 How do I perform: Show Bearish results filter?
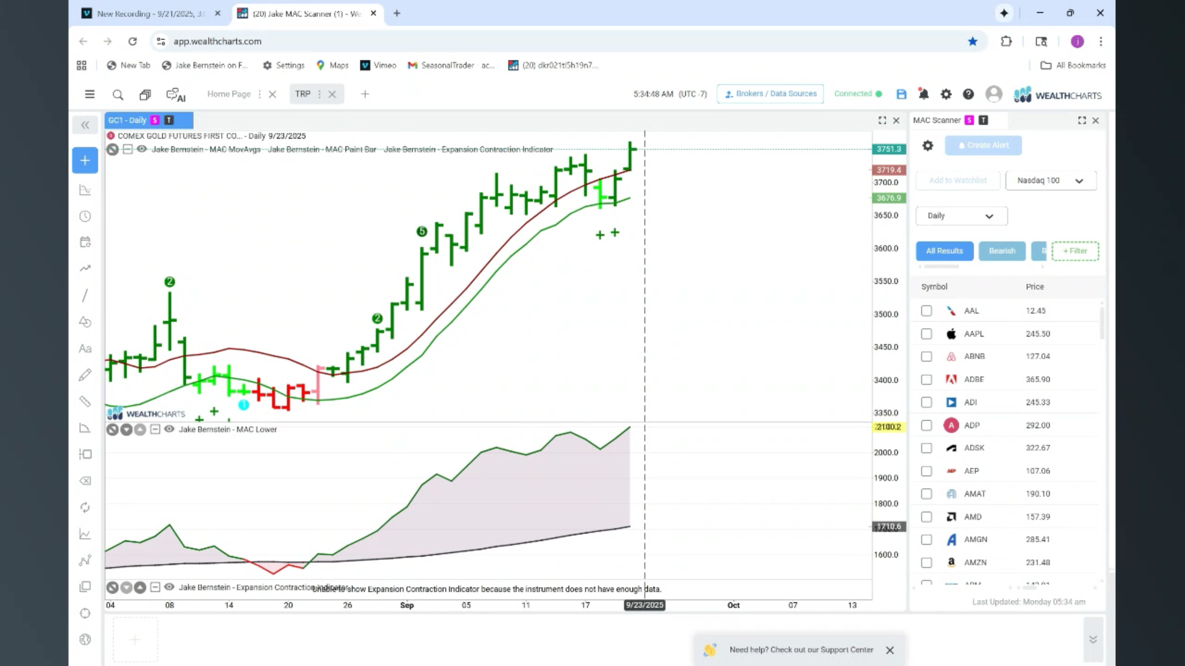pyautogui.click(x=1002, y=251)
